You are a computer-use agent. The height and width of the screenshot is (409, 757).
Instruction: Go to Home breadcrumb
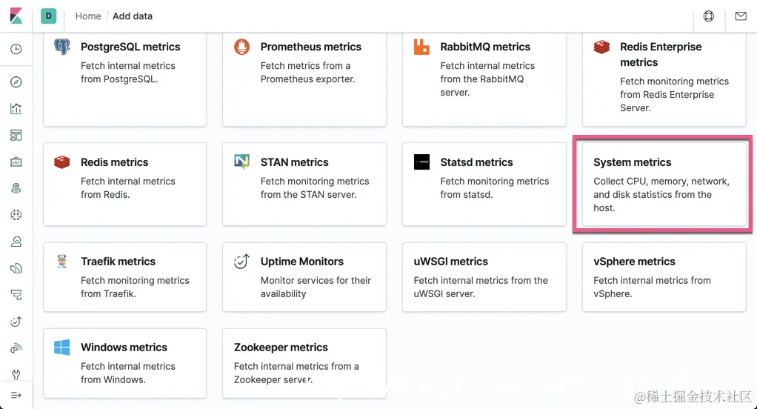pos(88,16)
